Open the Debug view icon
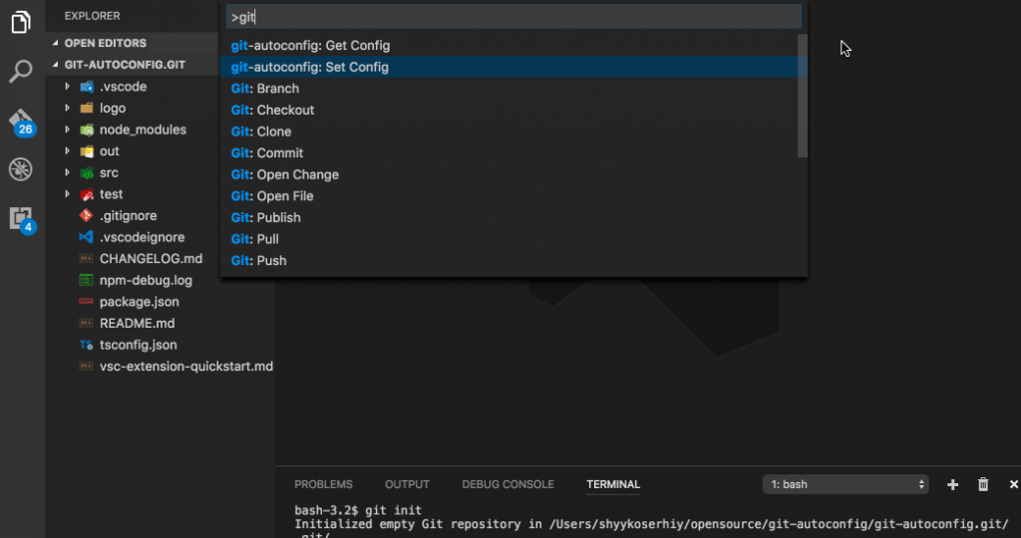Screen dimensions: 1021x538 tap(21, 169)
